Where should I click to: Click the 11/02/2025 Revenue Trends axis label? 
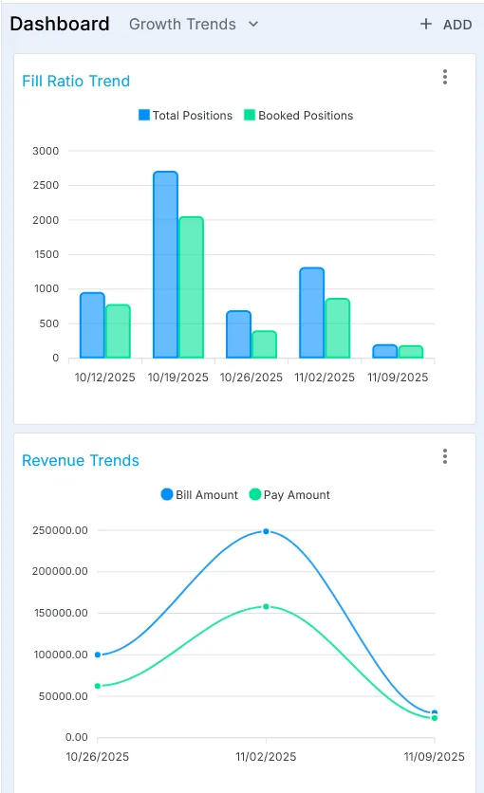coord(266,757)
